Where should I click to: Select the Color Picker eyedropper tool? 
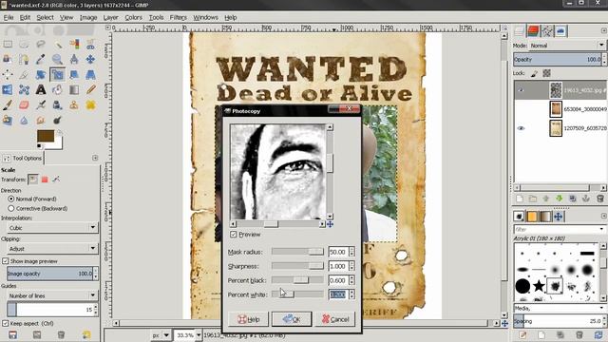pos(41,59)
